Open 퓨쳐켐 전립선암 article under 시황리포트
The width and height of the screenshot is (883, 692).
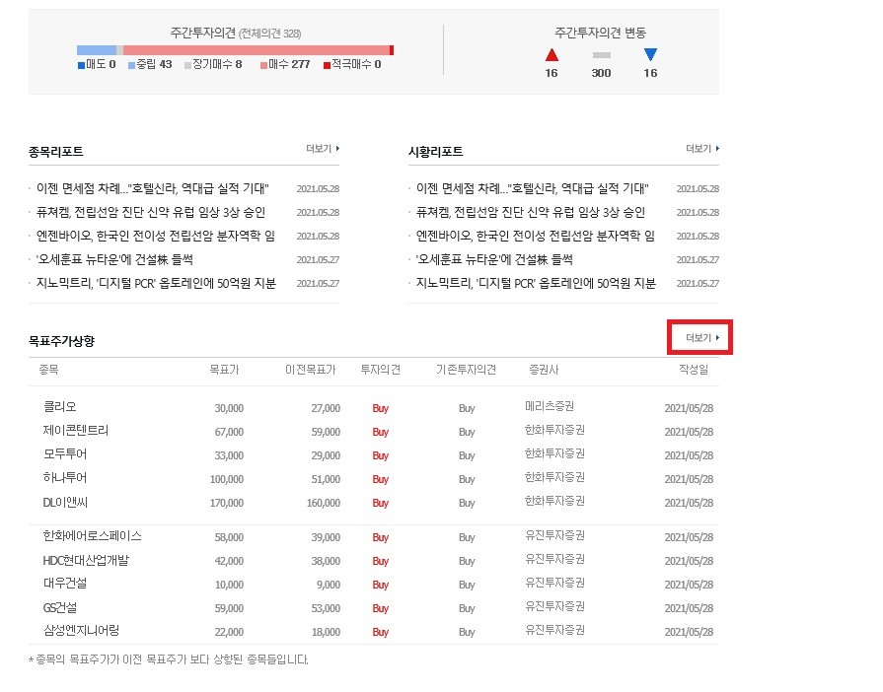(531, 212)
